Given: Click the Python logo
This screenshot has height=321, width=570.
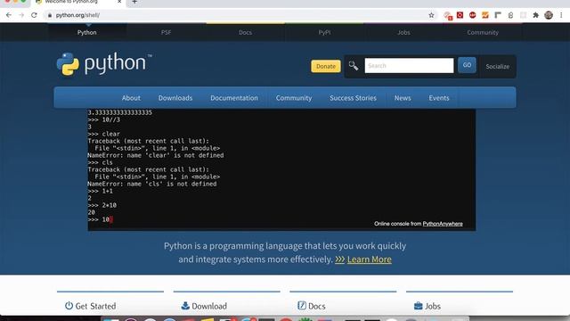Looking at the screenshot, I should [x=104, y=63].
